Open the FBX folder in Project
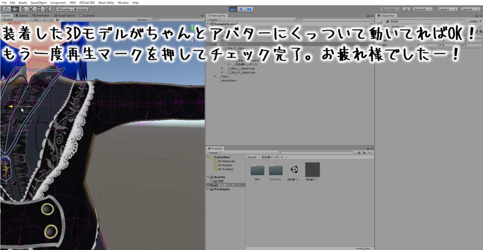483x250 pixels. point(258,172)
